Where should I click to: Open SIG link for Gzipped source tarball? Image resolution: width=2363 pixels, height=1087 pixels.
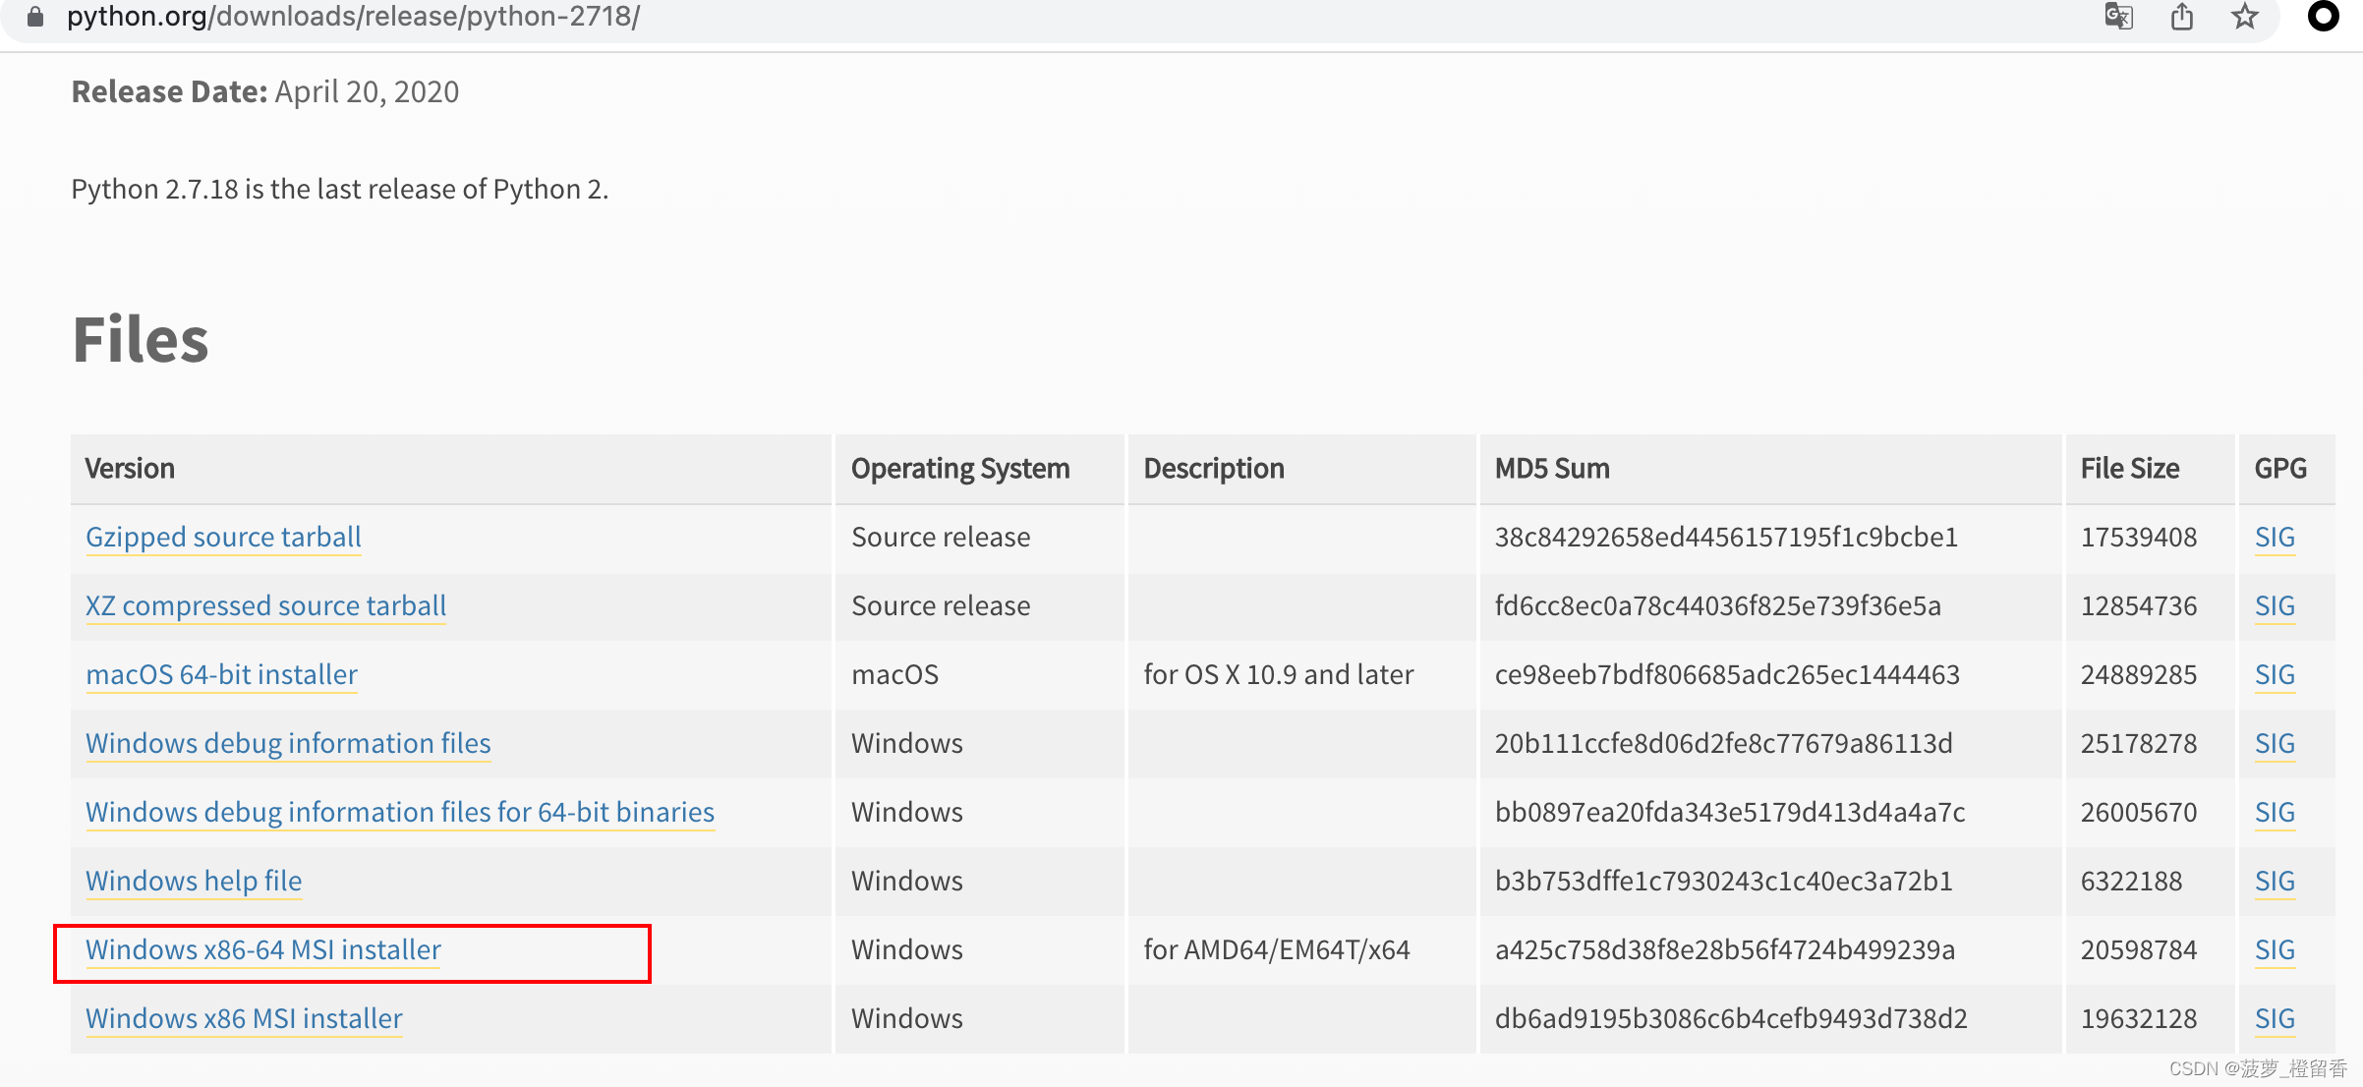click(x=2274, y=538)
